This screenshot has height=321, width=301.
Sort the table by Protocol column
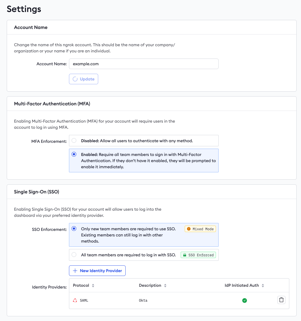click(93, 285)
